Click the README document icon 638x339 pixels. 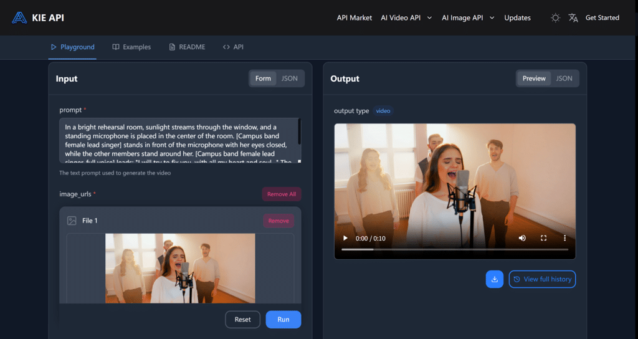pos(172,47)
